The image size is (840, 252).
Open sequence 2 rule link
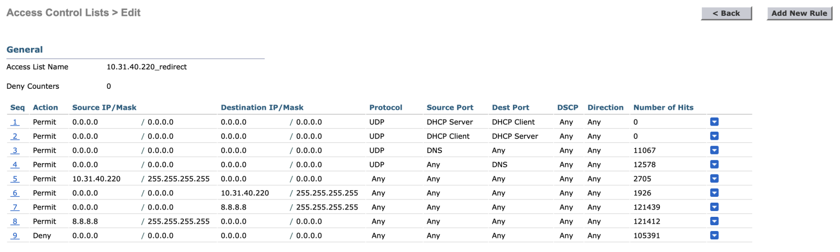15,136
